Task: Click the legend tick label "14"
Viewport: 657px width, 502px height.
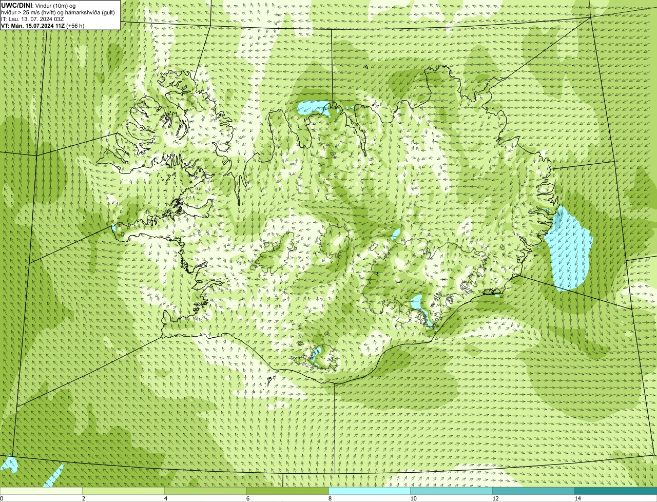Action: 577,498
